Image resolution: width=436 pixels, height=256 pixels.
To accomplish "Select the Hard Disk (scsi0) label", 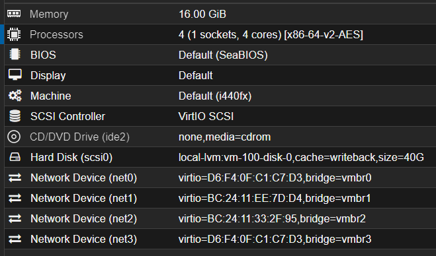I will pyautogui.click(x=71, y=158).
